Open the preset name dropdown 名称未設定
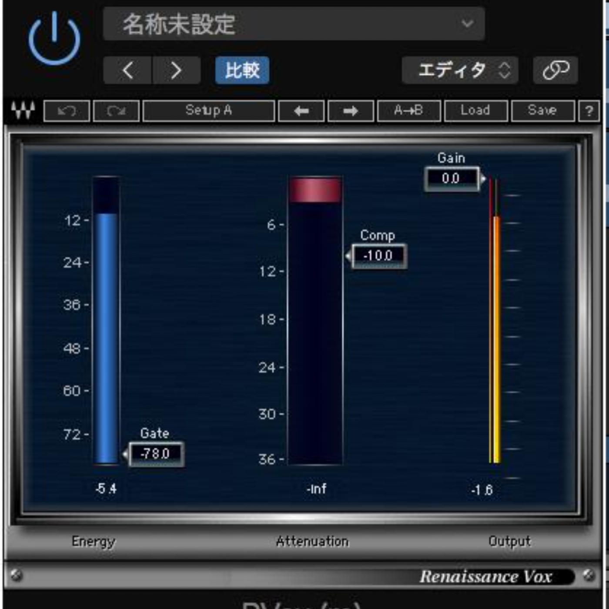This screenshot has width=609, height=609. 294,24
